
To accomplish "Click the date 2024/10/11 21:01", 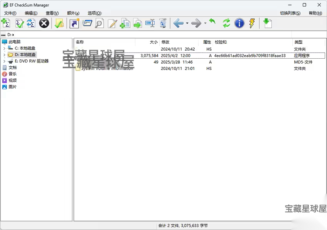I will pyautogui.click(x=178, y=69).
